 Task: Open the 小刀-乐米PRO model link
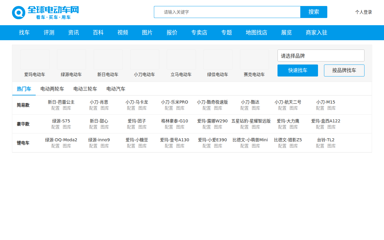(175, 102)
